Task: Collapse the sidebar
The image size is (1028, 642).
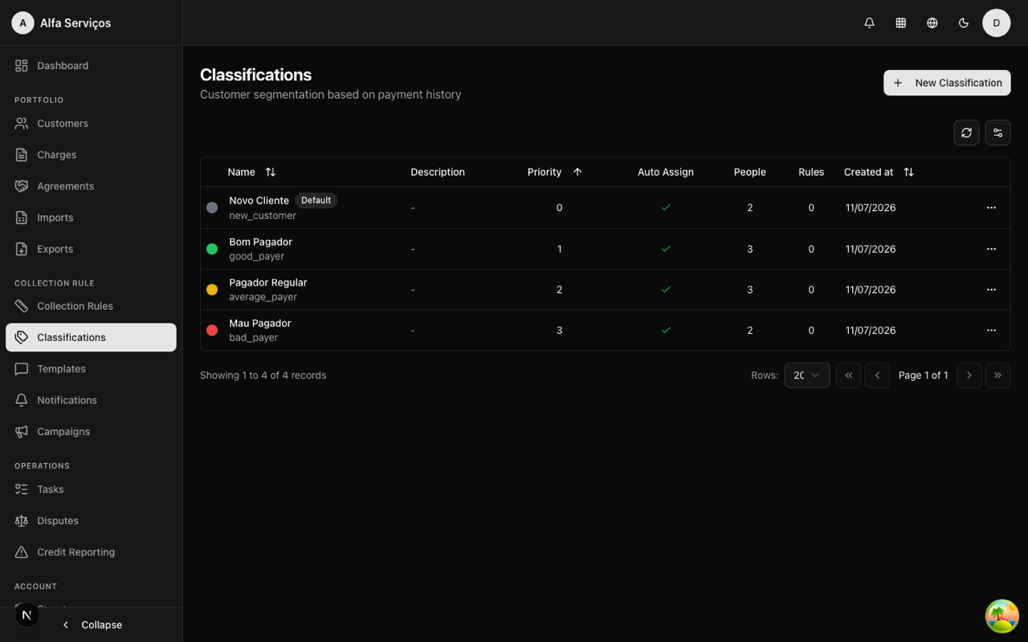Action: (92, 624)
